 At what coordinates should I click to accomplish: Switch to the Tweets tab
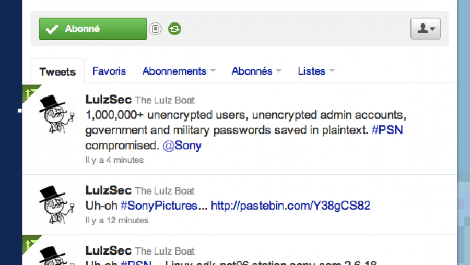coord(57,71)
